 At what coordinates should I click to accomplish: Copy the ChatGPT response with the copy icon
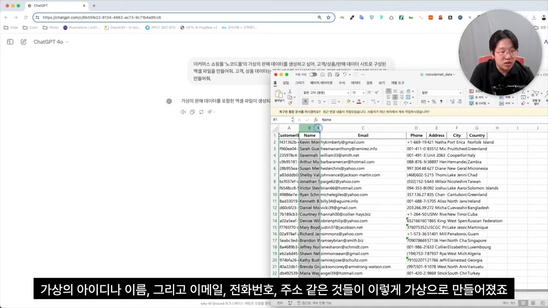point(192,112)
